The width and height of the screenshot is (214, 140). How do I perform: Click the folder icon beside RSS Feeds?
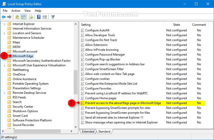click(x=9, y=97)
